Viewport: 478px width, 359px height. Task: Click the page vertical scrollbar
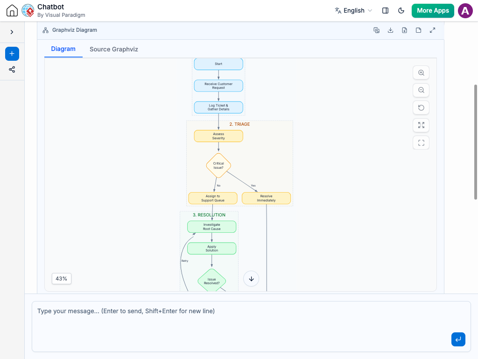(x=476, y=142)
